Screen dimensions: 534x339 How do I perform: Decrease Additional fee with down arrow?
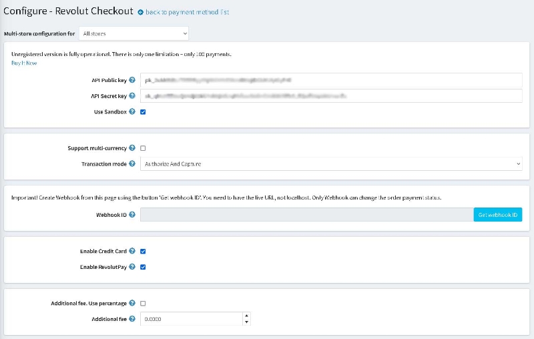pyautogui.click(x=246, y=322)
